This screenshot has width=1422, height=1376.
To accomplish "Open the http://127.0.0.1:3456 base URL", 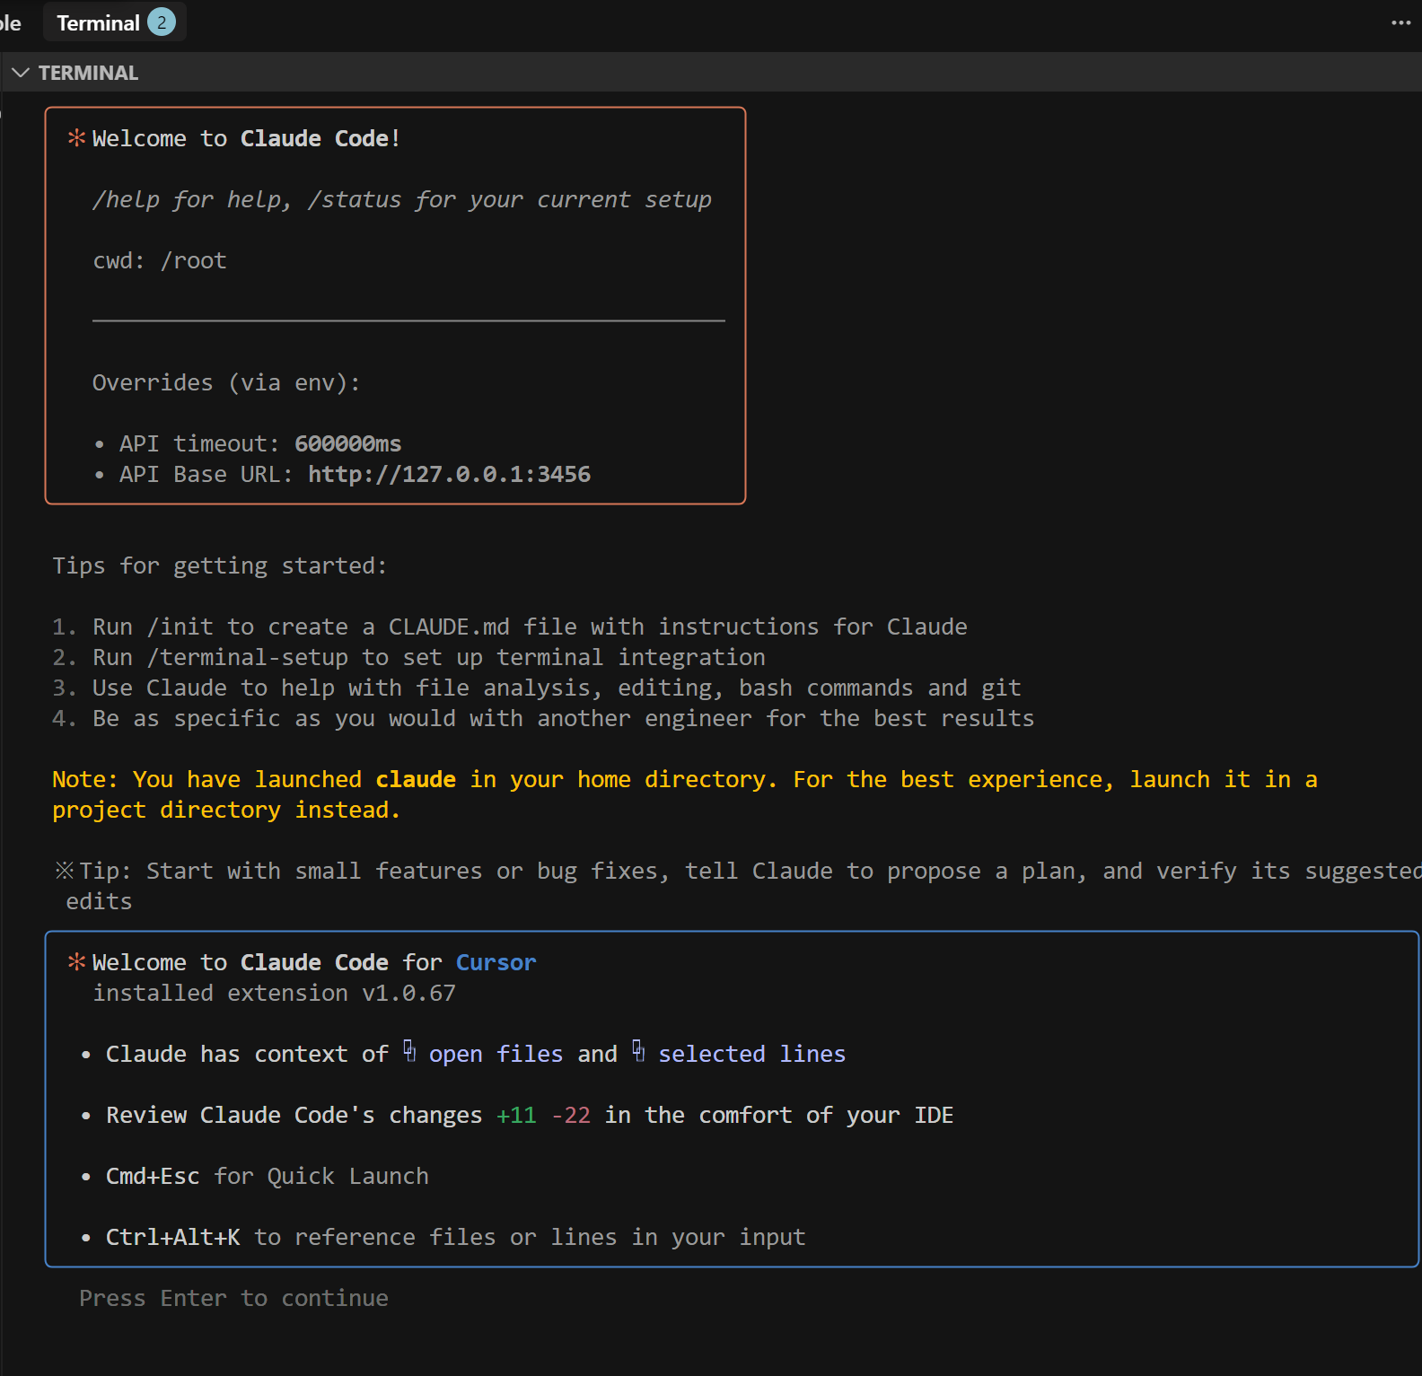I will click(x=449, y=474).
